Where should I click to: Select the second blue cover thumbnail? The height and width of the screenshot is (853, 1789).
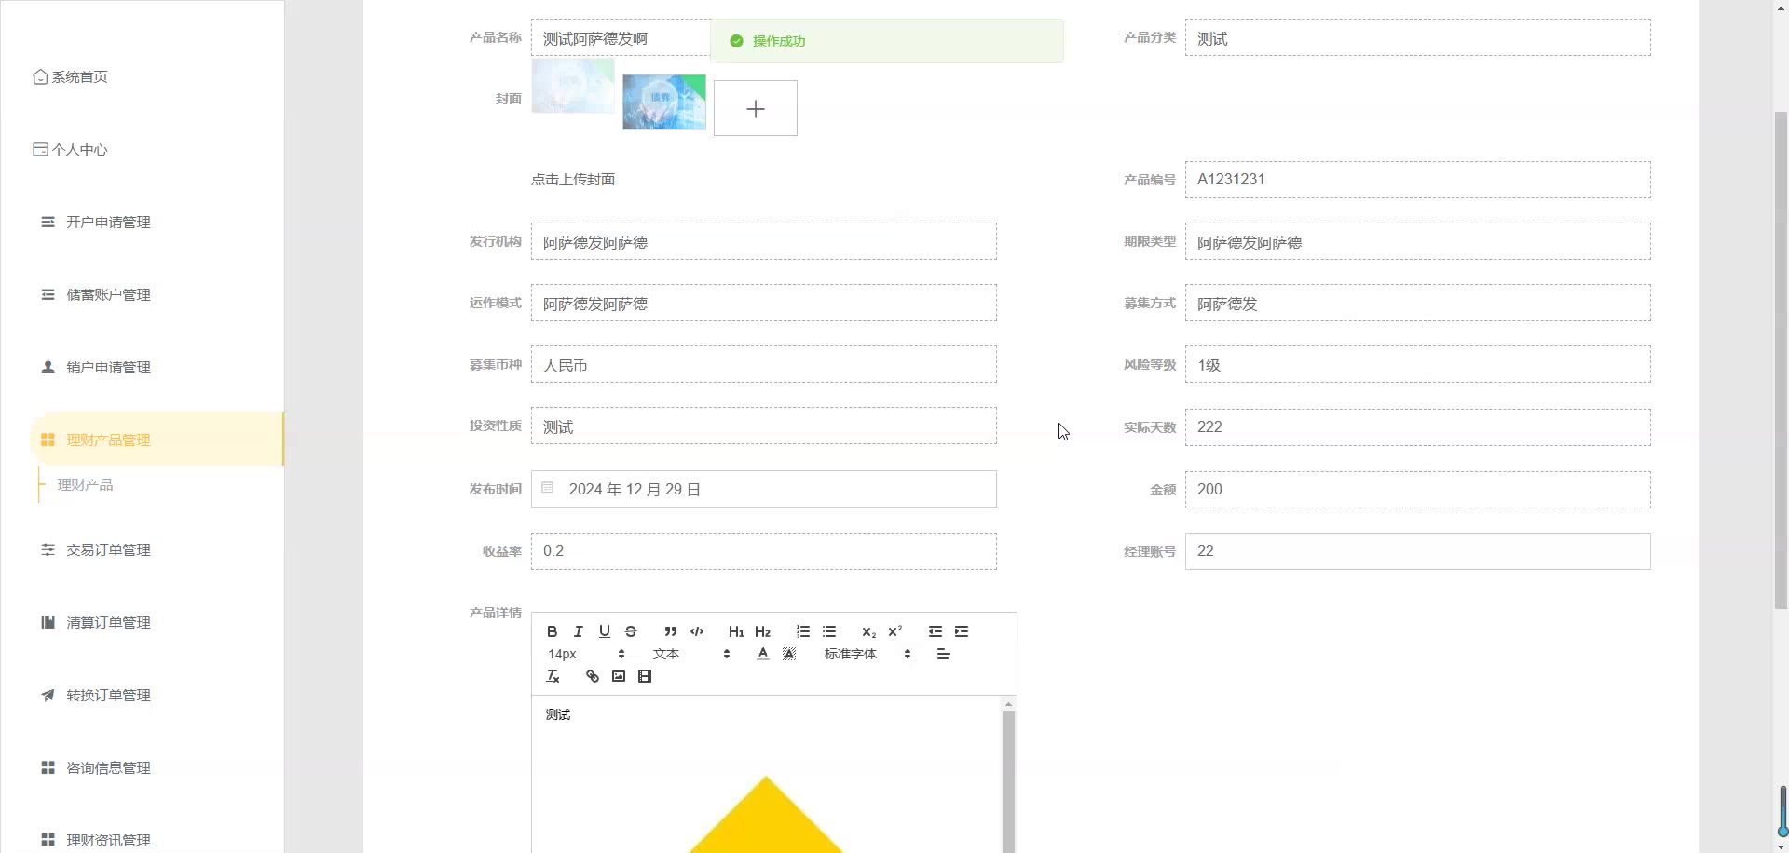664,102
